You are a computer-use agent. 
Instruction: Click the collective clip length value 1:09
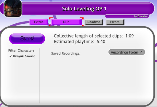click(130, 36)
